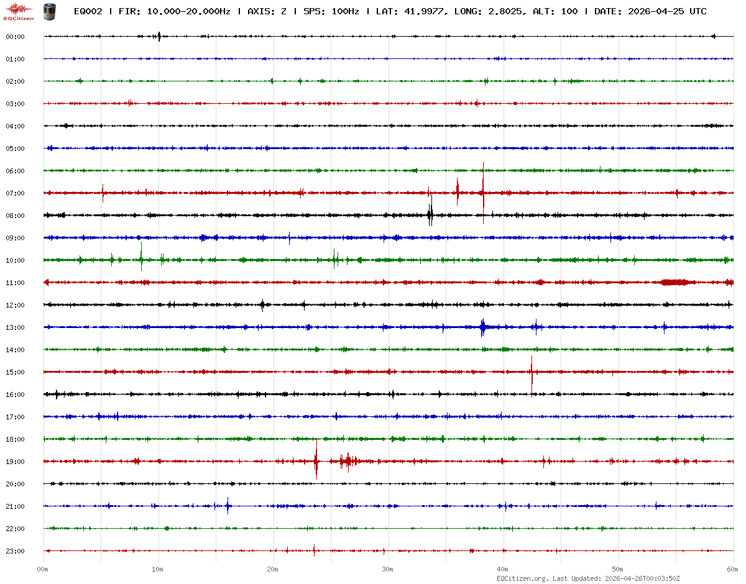Select the 07:00 hour row label

pos(15,193)
